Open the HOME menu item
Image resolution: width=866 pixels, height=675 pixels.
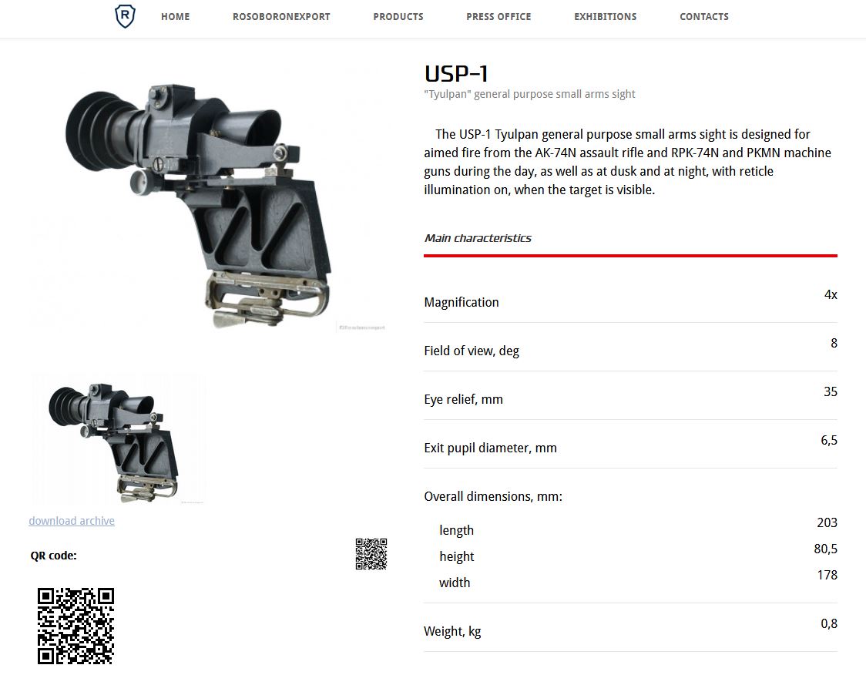tap(175, 17)
